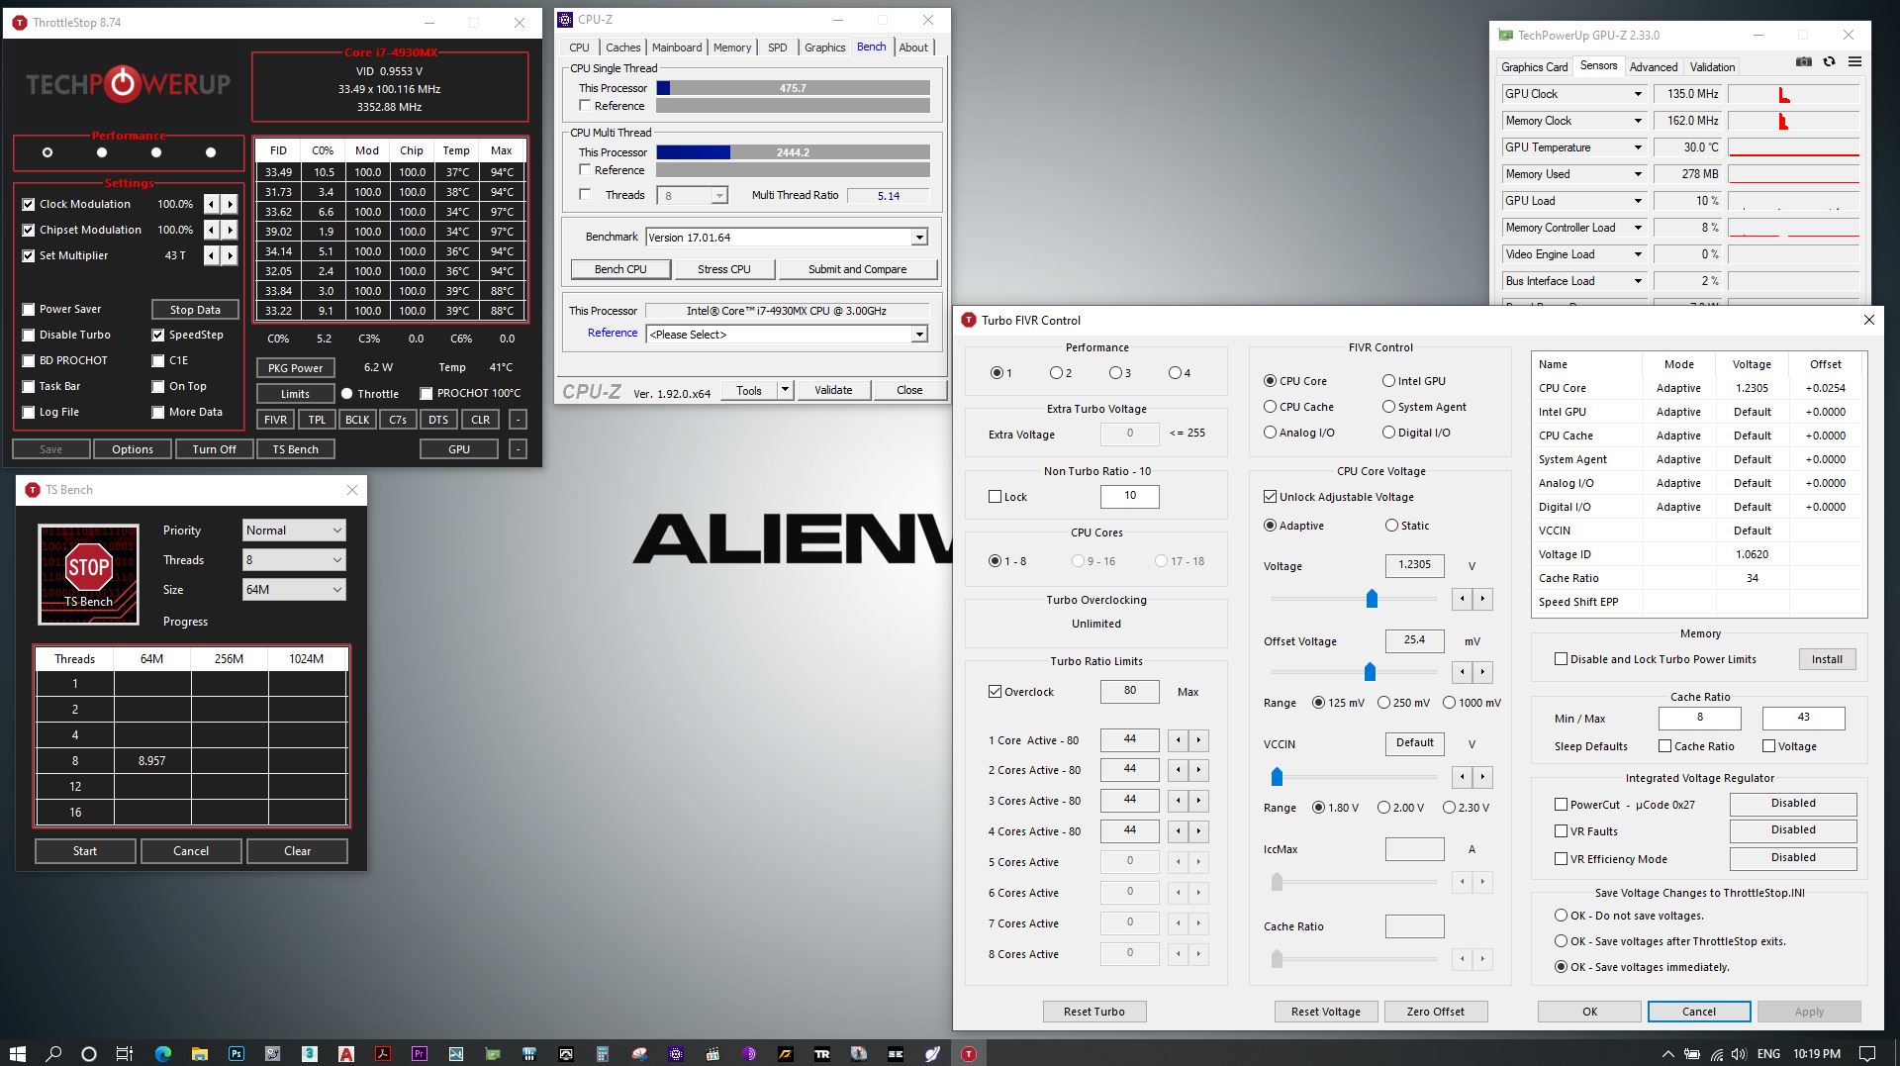Click the Reset Turbo button
The image size is (1900, 1066).
(x=1093, y=1012)
